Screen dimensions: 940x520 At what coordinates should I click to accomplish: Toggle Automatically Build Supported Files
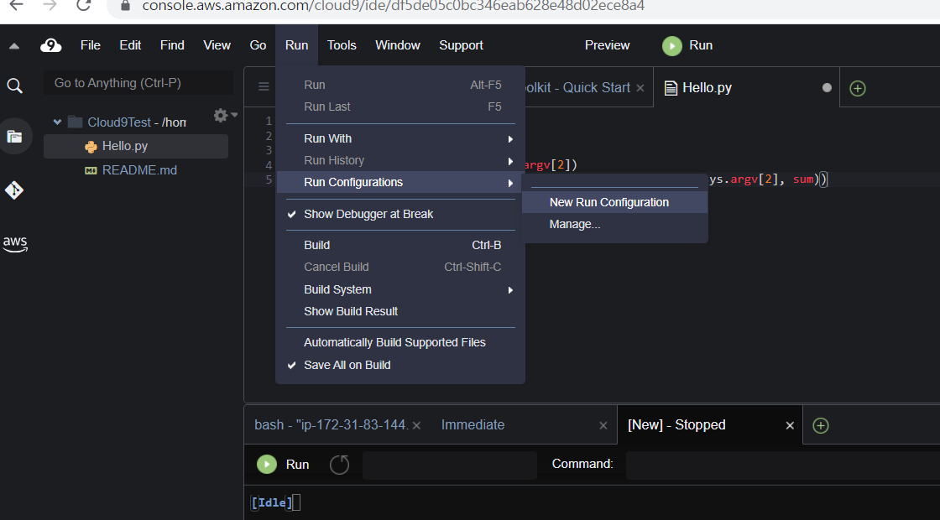pyautogui.click(x=401, y=343)
